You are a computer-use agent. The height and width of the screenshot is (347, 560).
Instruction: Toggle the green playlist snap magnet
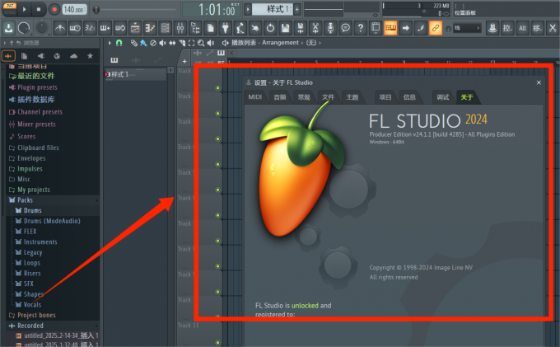[119, 43]
